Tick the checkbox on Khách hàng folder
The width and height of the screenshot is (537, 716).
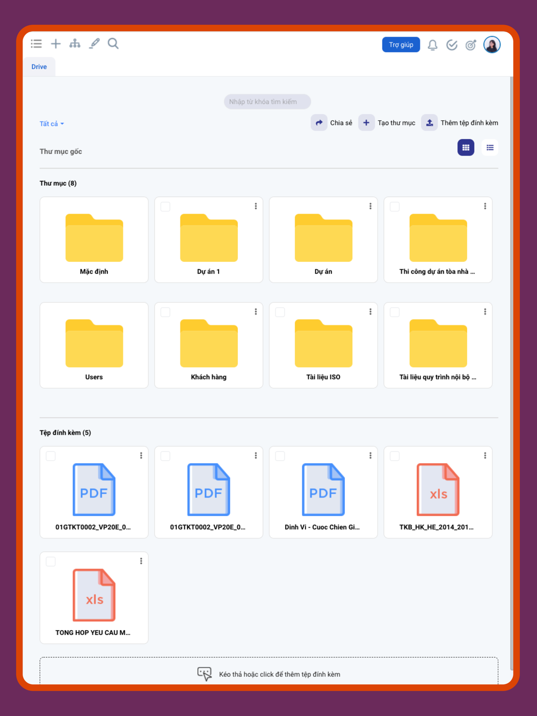click(165, 312)
